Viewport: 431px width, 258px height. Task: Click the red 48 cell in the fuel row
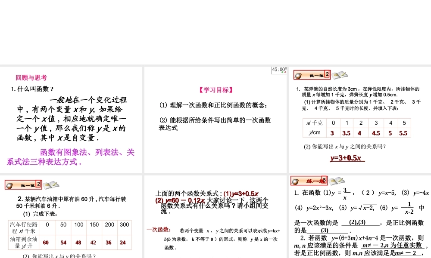pos(78,243)
